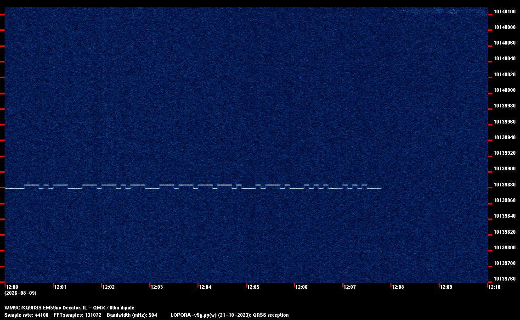
Task: Click the 10139940 frequency label
Action: pos(504,137)
